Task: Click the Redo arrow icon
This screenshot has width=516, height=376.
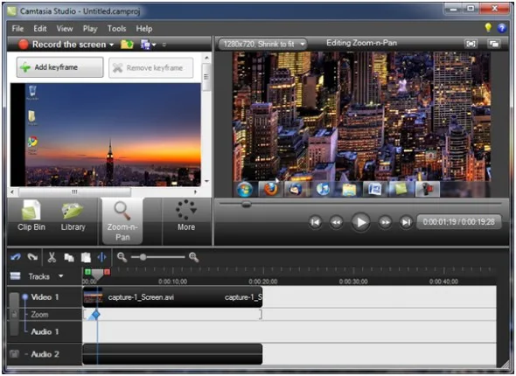Action: click(32, 257)
